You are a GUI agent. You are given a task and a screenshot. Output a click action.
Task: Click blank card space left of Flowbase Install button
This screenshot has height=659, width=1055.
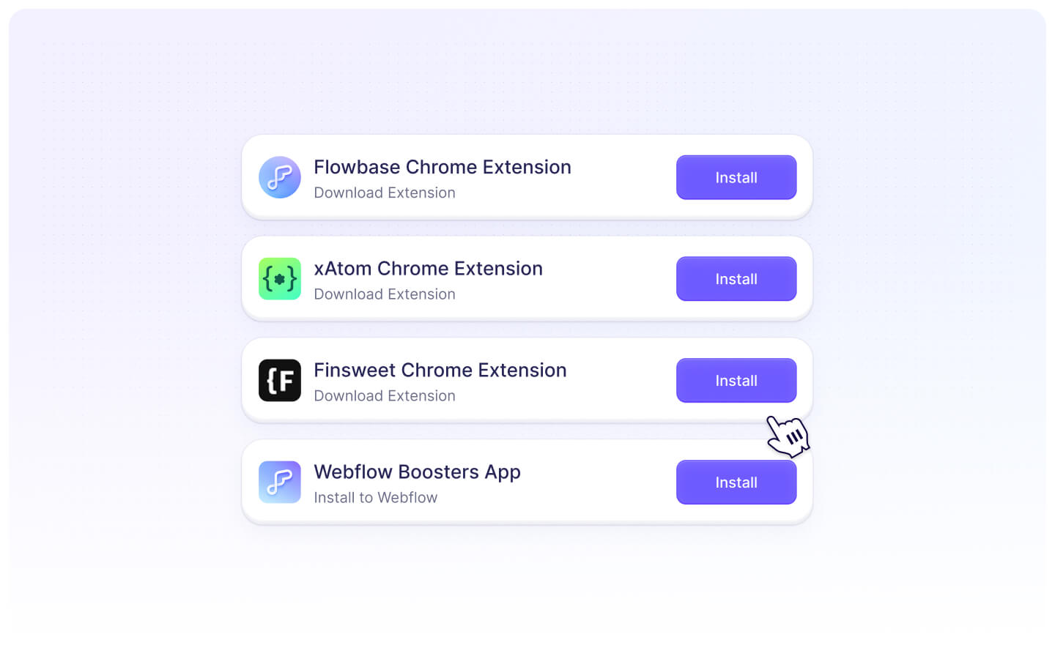coord(623,177)
